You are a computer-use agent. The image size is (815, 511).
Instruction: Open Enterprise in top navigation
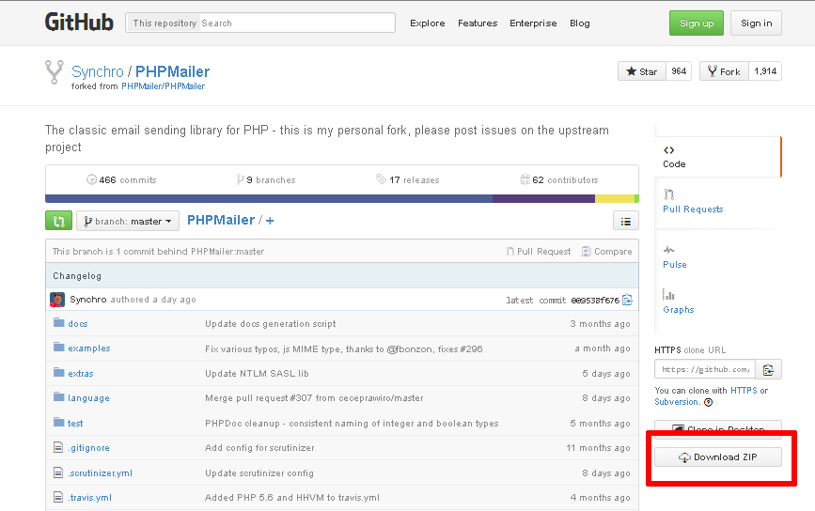pos(532,23)
